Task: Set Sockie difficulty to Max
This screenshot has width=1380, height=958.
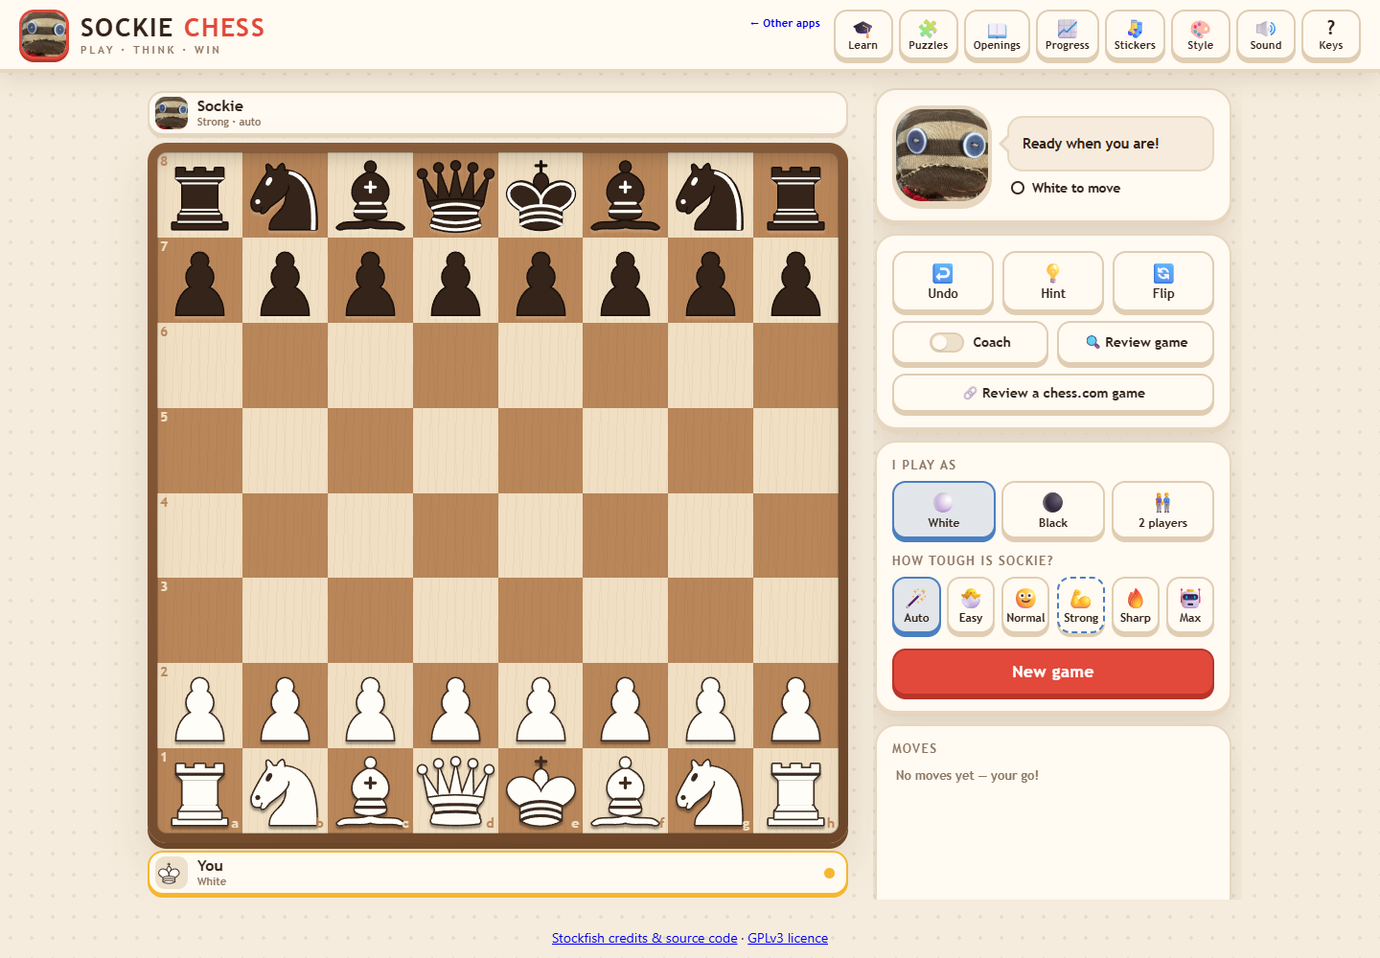Action: coord(1190,605)
